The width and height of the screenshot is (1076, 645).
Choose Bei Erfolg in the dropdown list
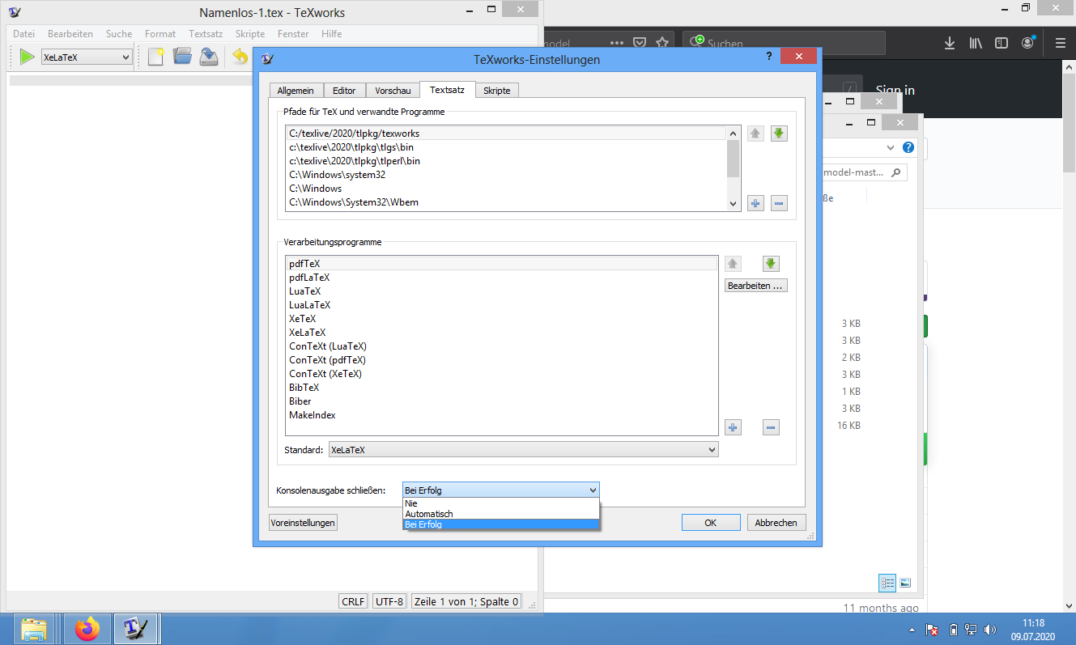(x=501, y=524)
